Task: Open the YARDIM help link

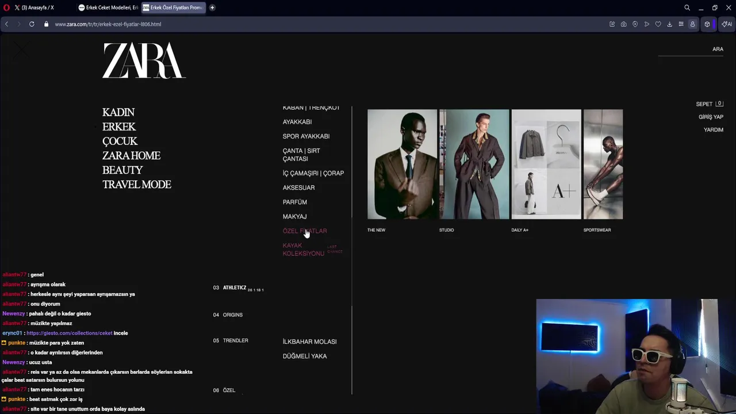Action: tap(714, 130)
